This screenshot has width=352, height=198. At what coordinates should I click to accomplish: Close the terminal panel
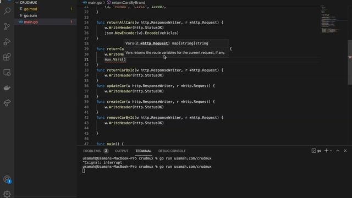click(x=345, y=151)
